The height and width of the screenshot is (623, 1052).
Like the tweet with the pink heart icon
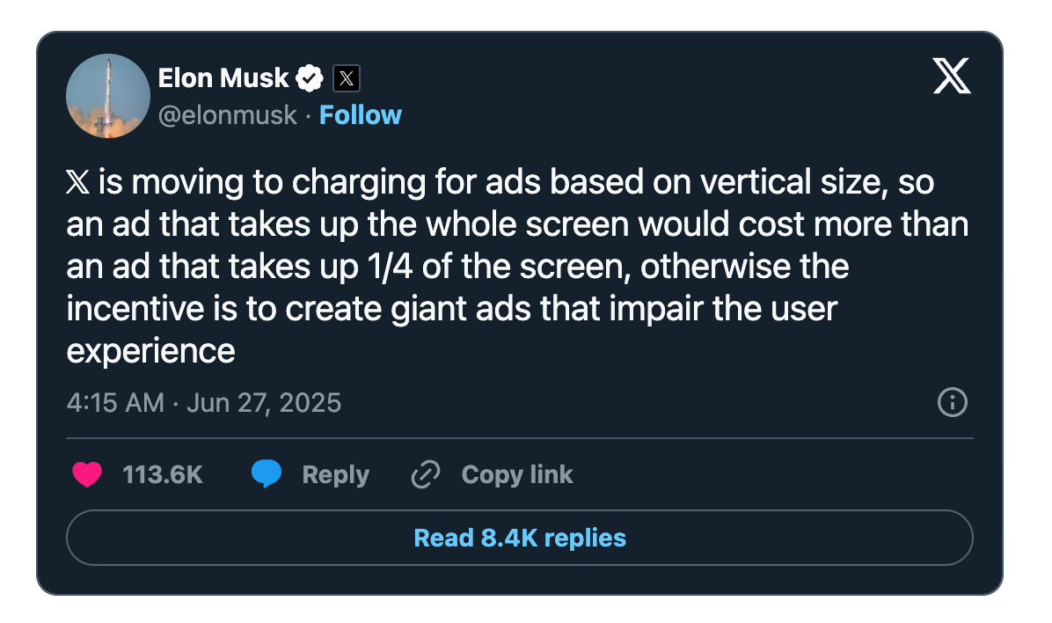click(x=87, y=474)
